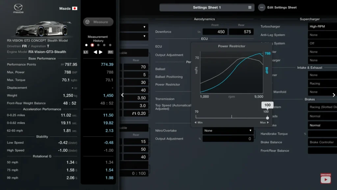
Task: Select the first Measurement History dot
Action: [87, 45]
